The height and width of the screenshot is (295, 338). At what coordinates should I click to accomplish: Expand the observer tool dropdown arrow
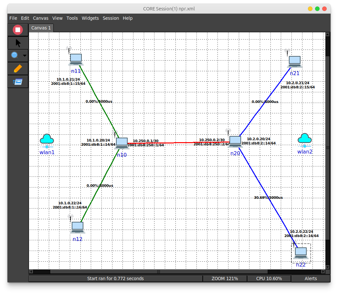tap(25, 56)
